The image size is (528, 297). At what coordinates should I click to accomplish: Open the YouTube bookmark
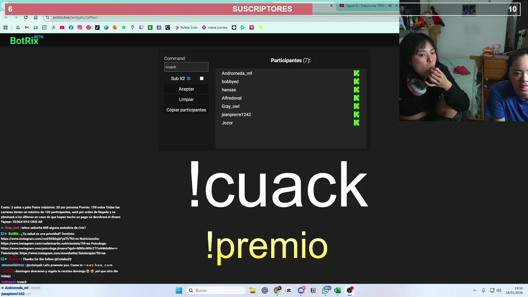[x=62, y=28]
